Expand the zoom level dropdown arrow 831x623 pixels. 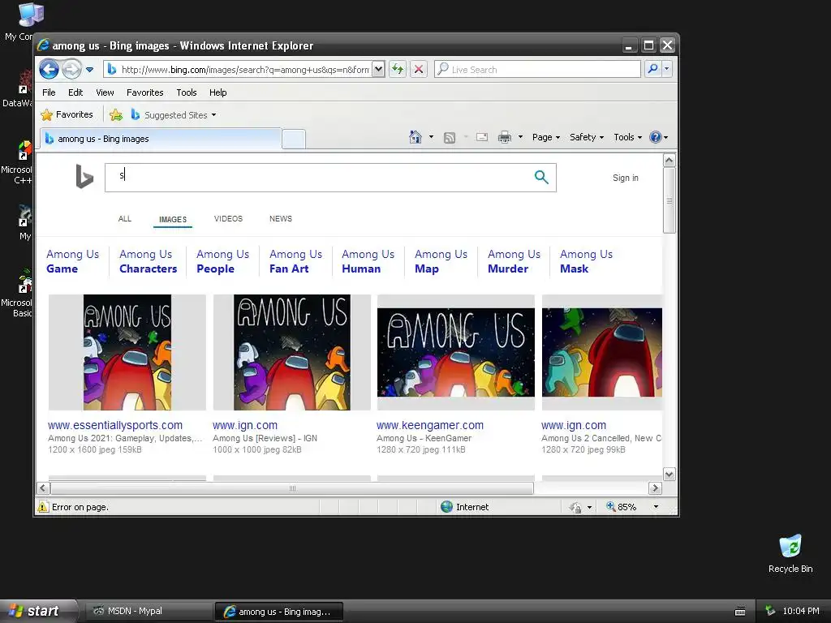(656, 507)
